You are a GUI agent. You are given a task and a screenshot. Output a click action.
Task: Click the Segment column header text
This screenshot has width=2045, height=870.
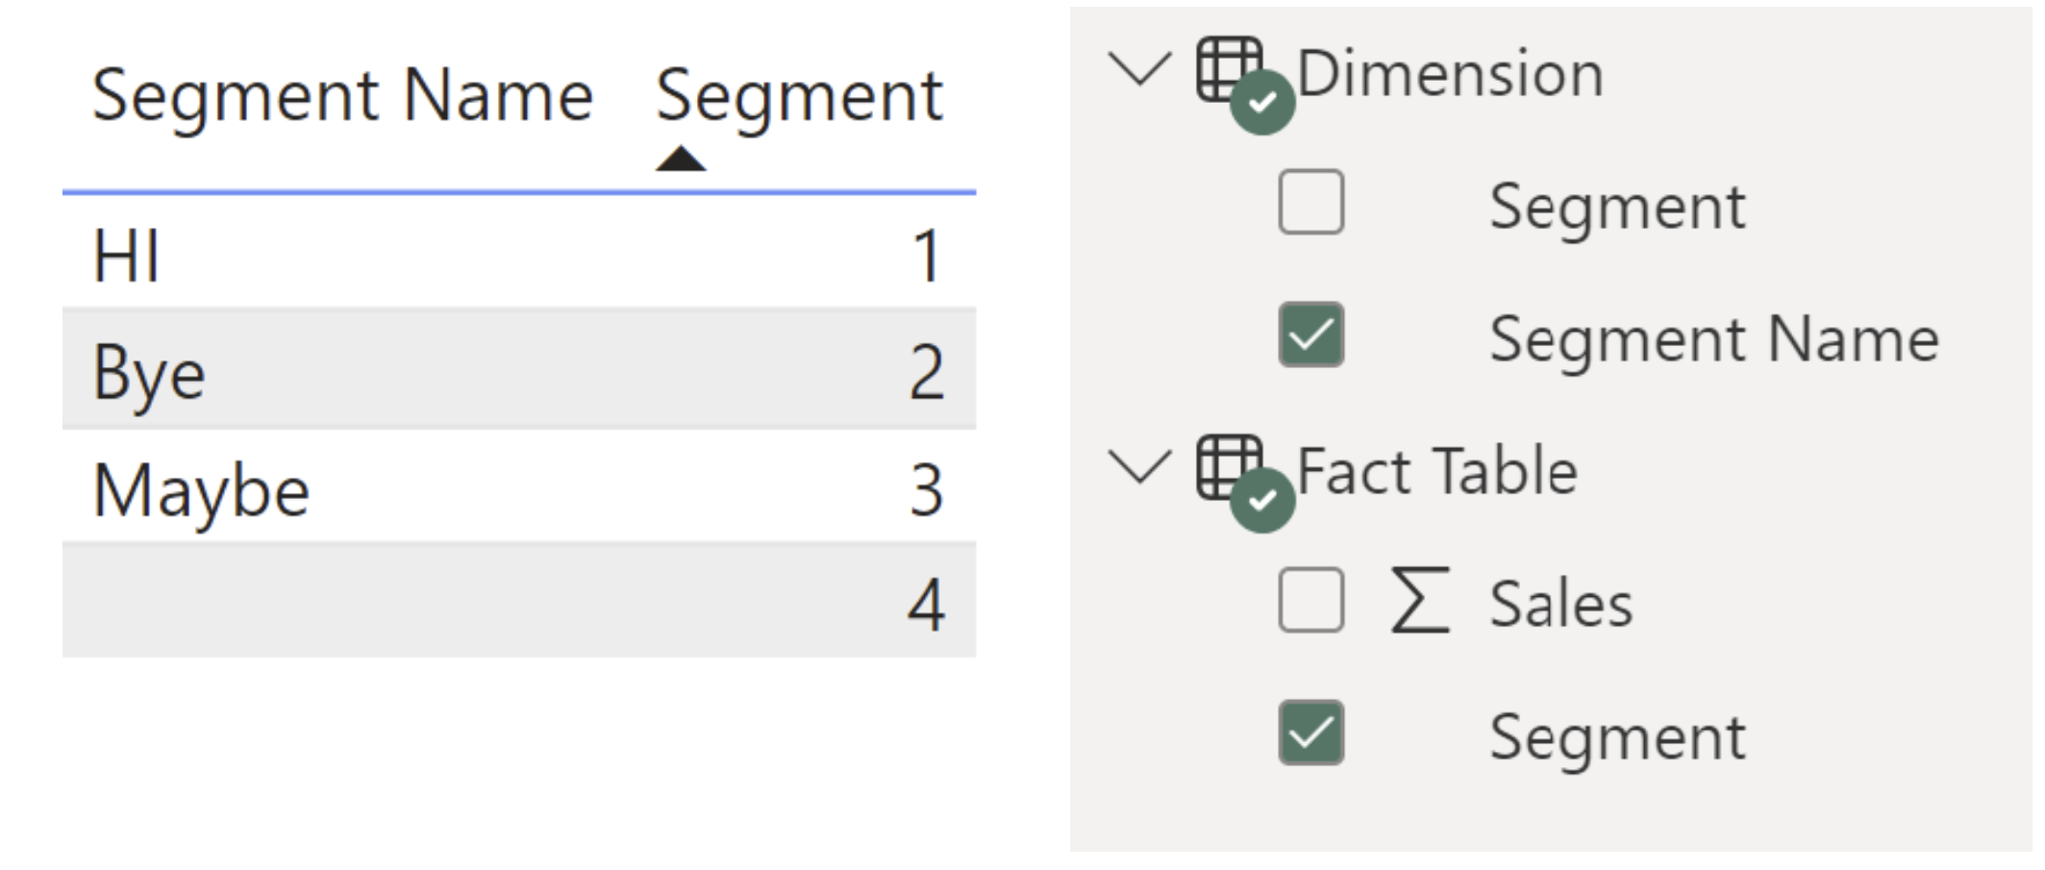tap(798, 96)
